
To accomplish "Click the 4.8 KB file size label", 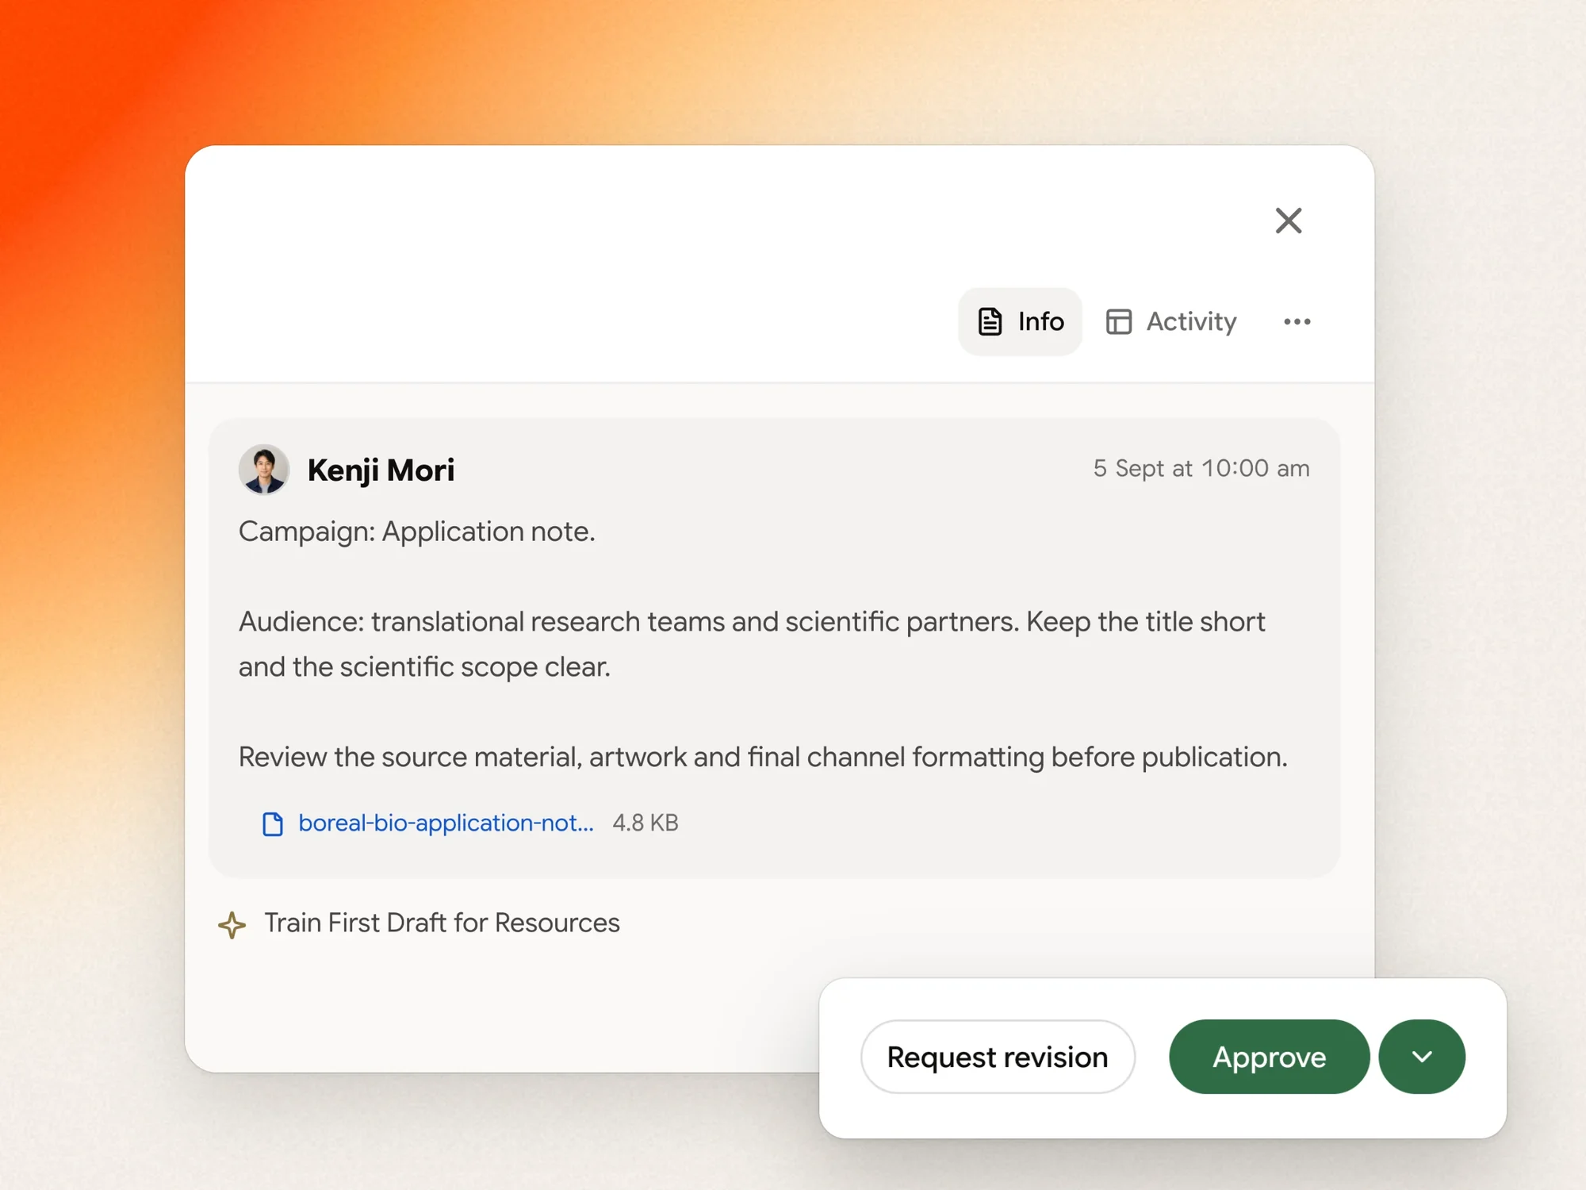I will (x=646, y=823).
